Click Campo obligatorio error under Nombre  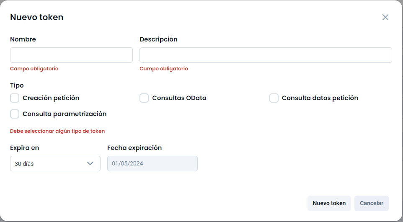click(x=34, y=69)
